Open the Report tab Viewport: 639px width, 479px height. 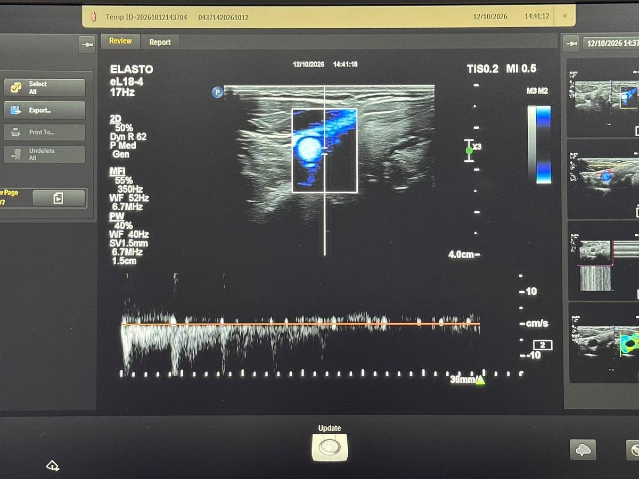(x=160, y=42)
